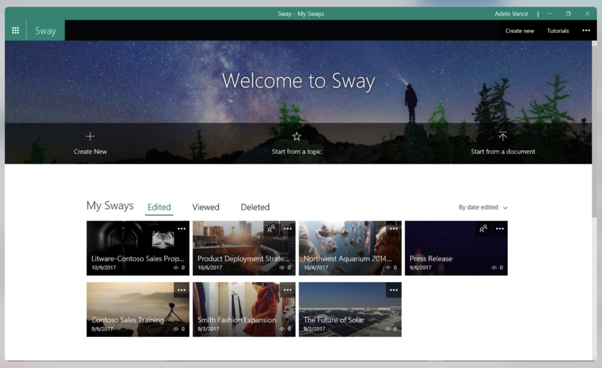Select Start from a document label

[503, 152]
